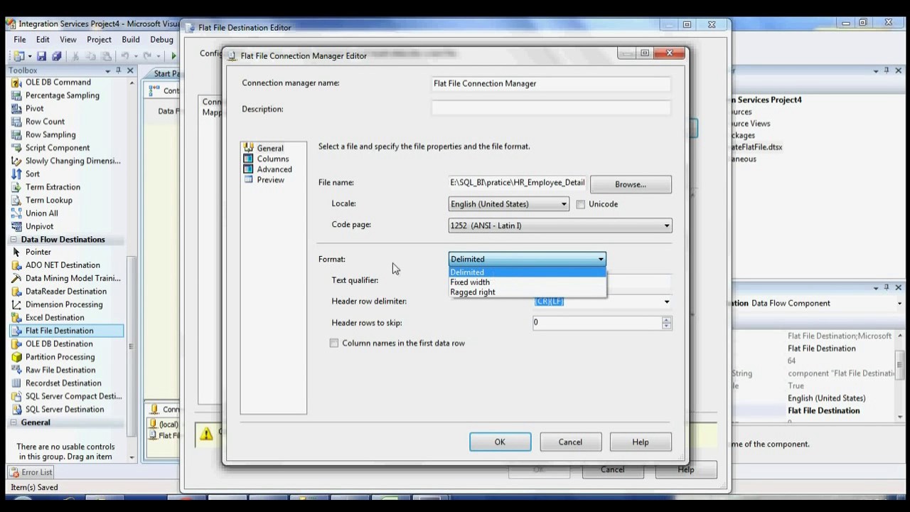This screenshot has width=910, height=512.
Task: Click OK in Connection Manager Editor
Action: (500, 442)
